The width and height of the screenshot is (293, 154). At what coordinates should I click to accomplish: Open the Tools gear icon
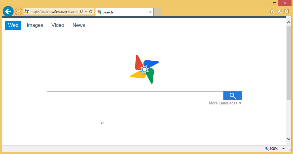(287, 11)
